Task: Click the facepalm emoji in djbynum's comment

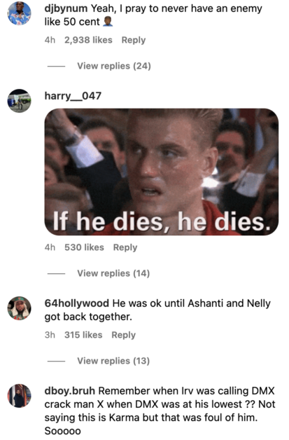Action: tap(108, 22)
